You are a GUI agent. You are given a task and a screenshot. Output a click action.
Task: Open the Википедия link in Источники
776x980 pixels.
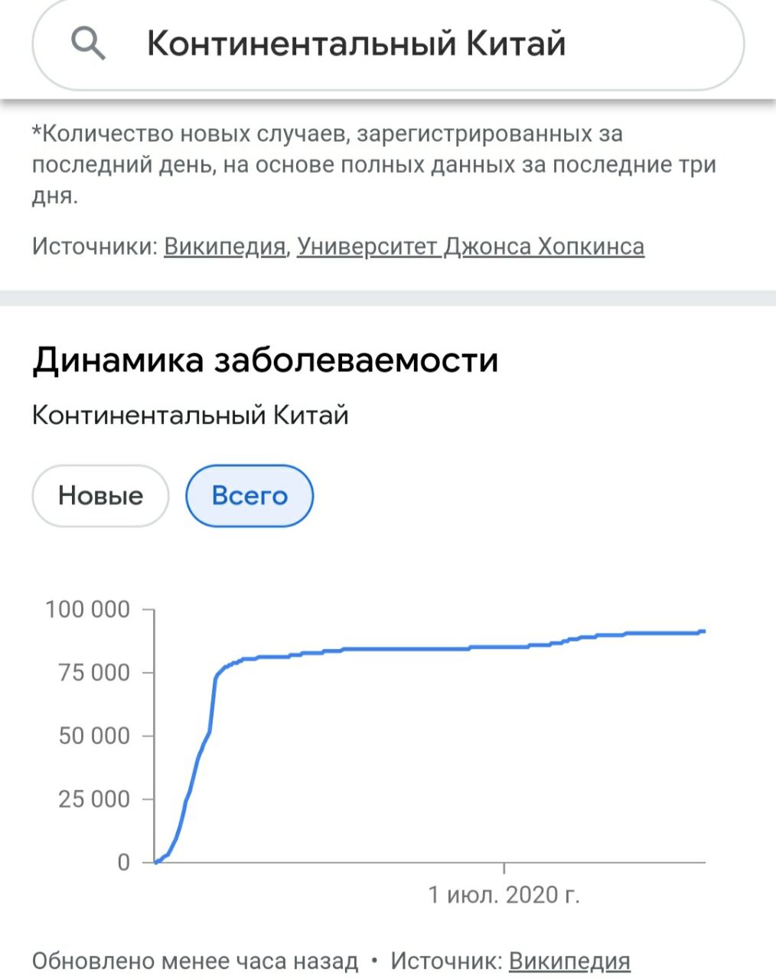pyautogui.click(x=224, y=247)
